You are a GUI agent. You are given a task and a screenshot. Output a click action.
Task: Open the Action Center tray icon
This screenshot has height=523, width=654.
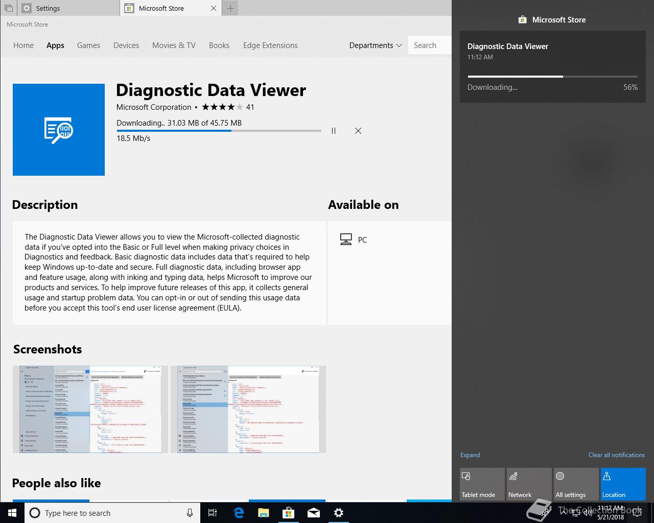pos(637,513)
